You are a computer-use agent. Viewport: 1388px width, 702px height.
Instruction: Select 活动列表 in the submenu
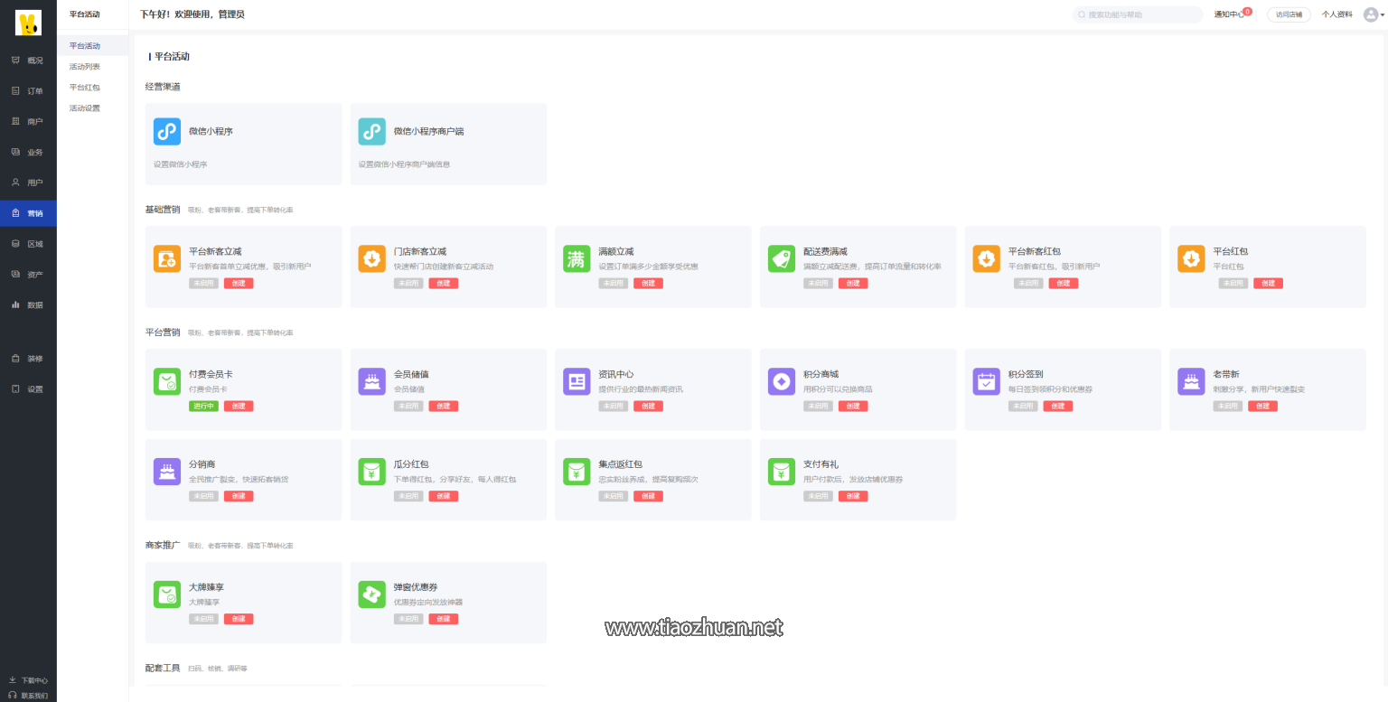click(x=85, y=67)
